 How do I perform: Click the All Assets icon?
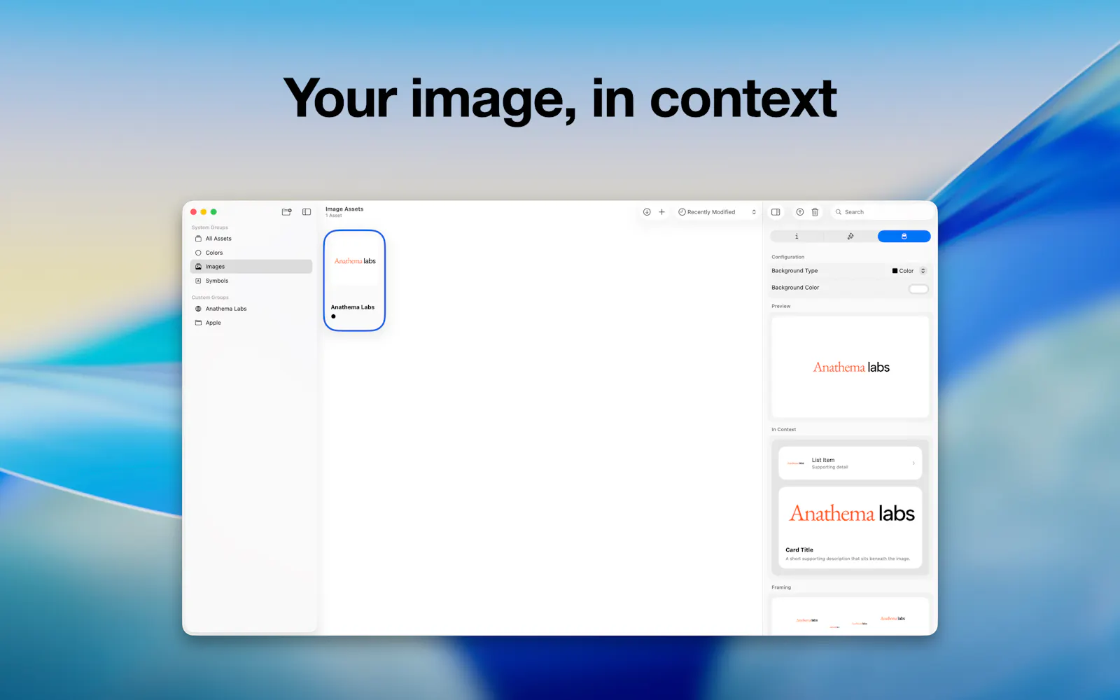pyautogui.click(x=198, y=239)
